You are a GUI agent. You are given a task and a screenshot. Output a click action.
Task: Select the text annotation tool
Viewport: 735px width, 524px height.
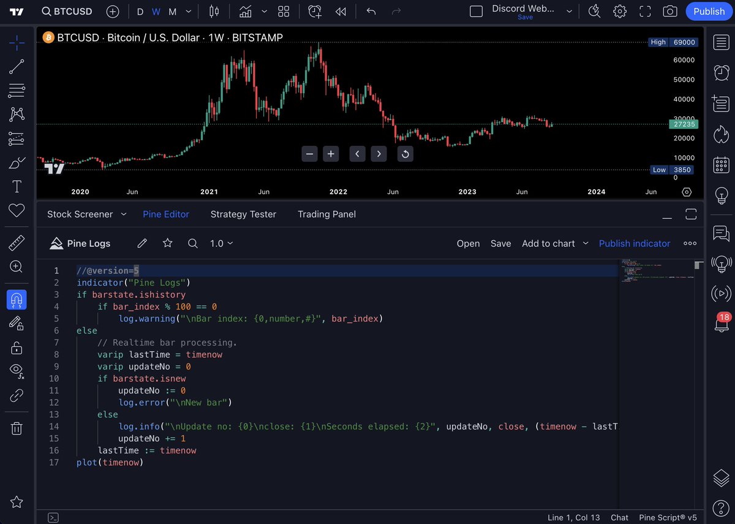17,186
